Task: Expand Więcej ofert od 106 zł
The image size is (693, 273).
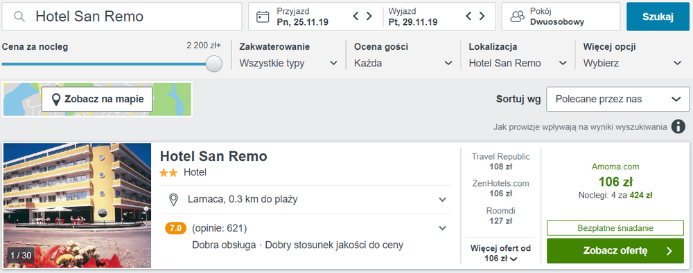Action: point(500,253)
